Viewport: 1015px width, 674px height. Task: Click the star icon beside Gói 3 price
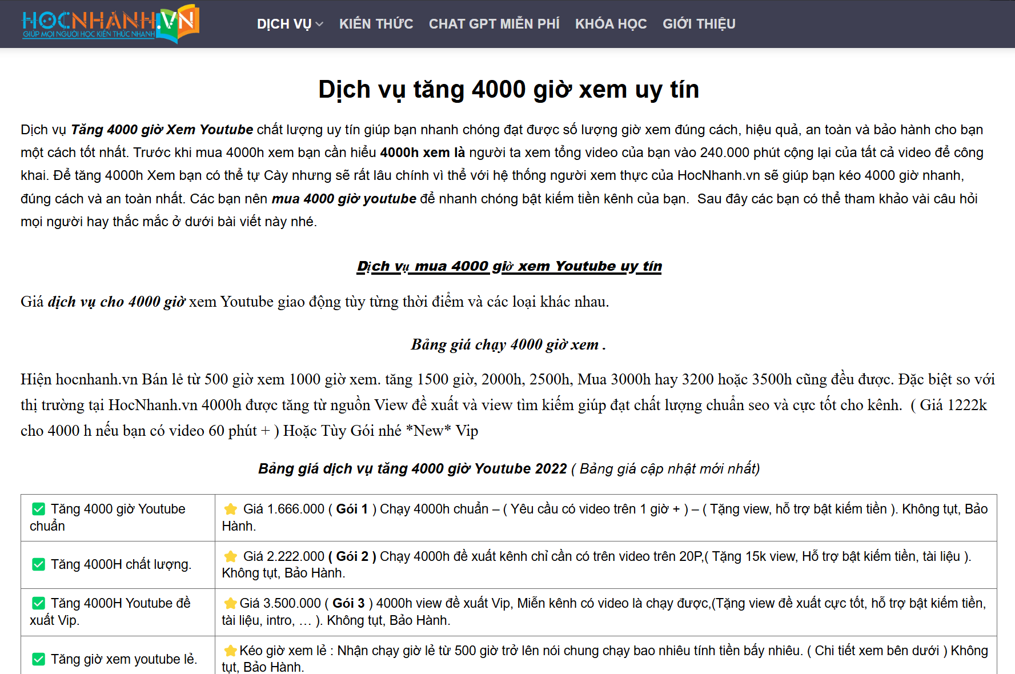231,604
